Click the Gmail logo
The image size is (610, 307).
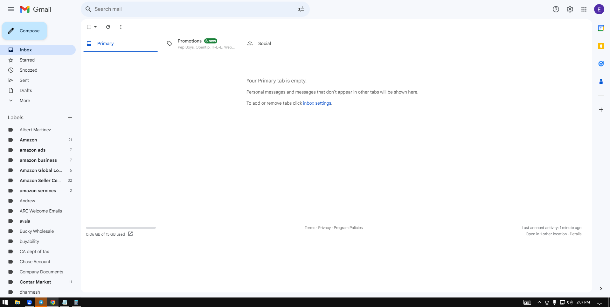36,9
